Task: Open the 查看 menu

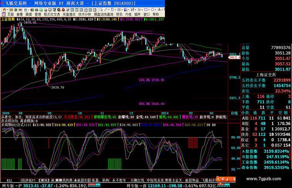Action: click(20, 14)
